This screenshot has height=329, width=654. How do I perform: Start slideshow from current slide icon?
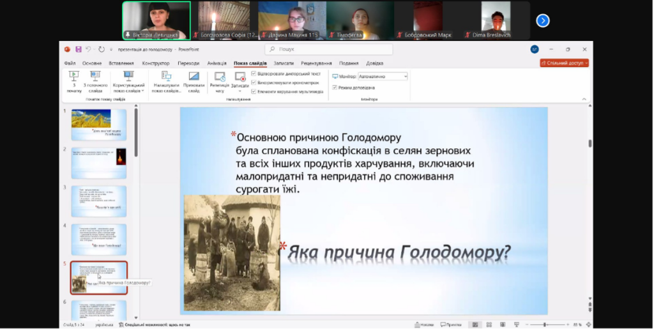95,76
